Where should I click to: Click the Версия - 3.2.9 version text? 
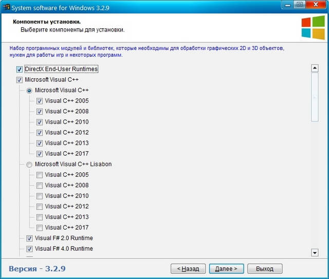tap(37, 269)
